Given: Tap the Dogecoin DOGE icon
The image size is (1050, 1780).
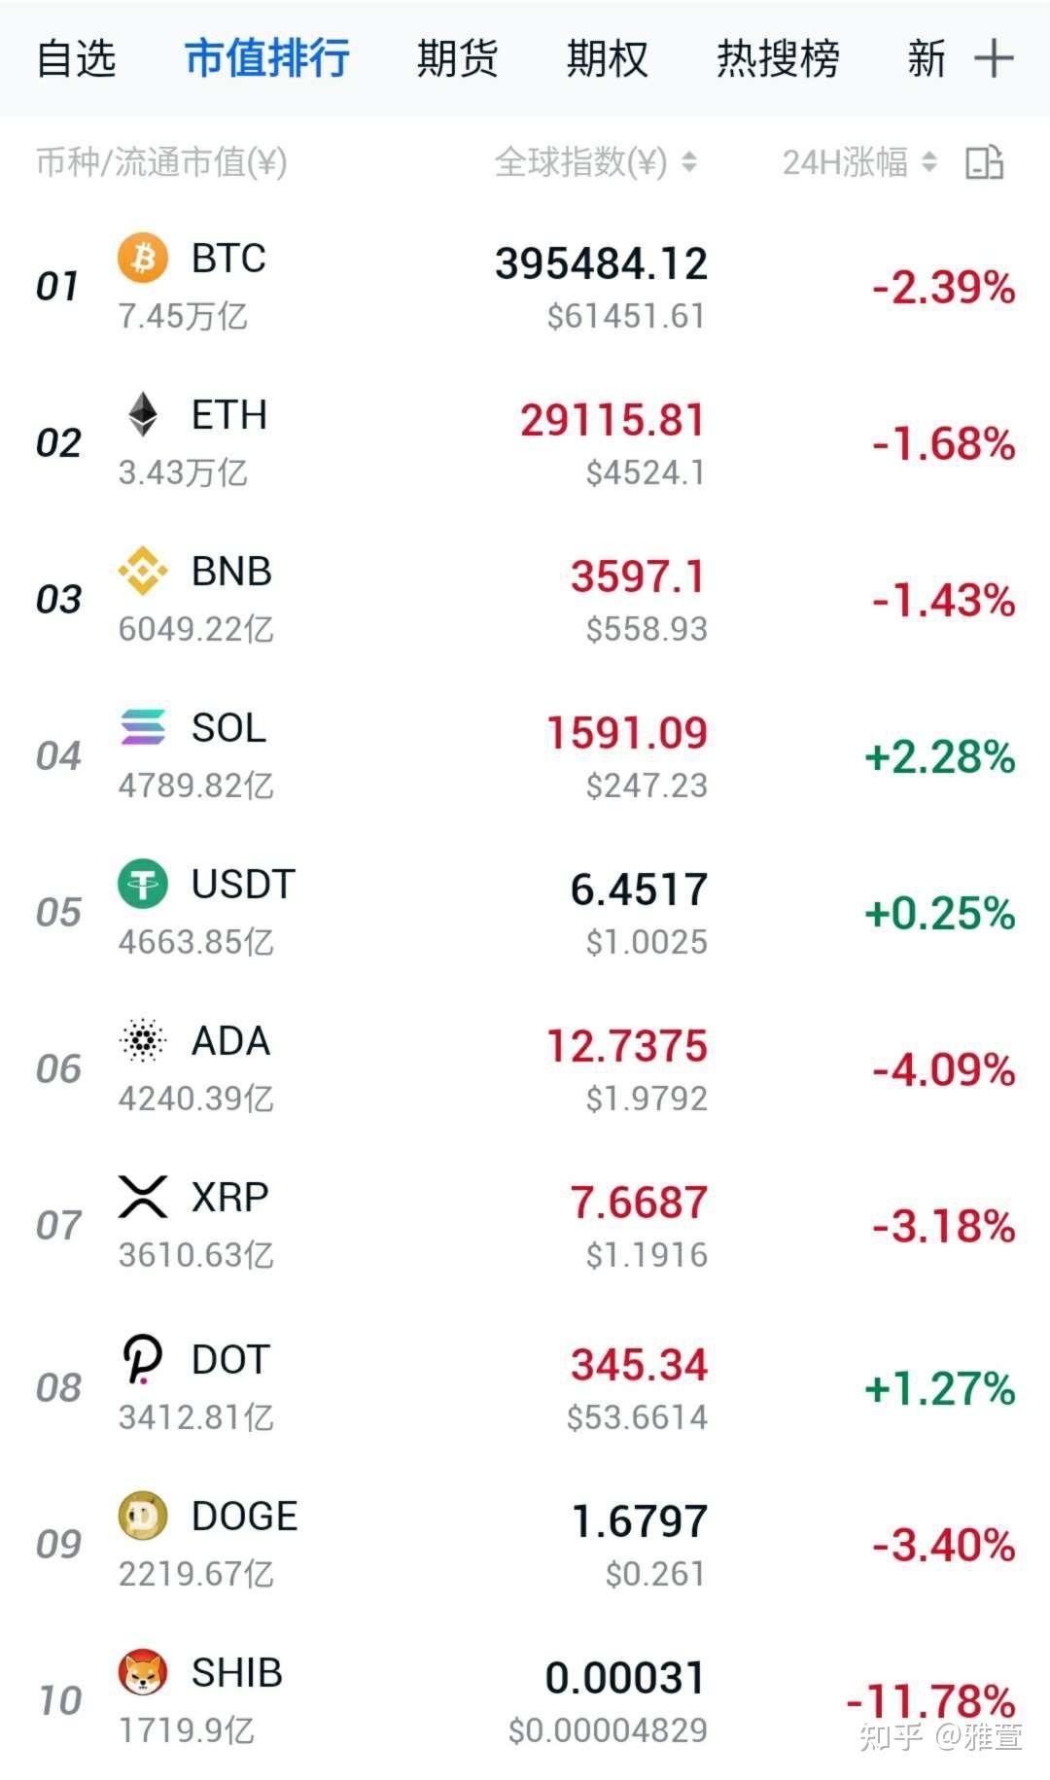Looking at the screenshot, I should [x=143, y=1516].
